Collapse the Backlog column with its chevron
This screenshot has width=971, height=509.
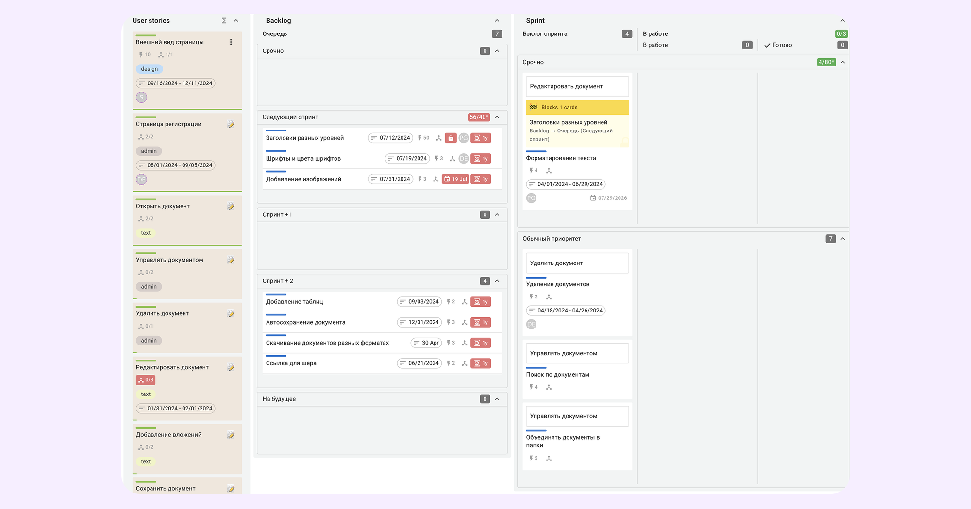tap(497, 20)
